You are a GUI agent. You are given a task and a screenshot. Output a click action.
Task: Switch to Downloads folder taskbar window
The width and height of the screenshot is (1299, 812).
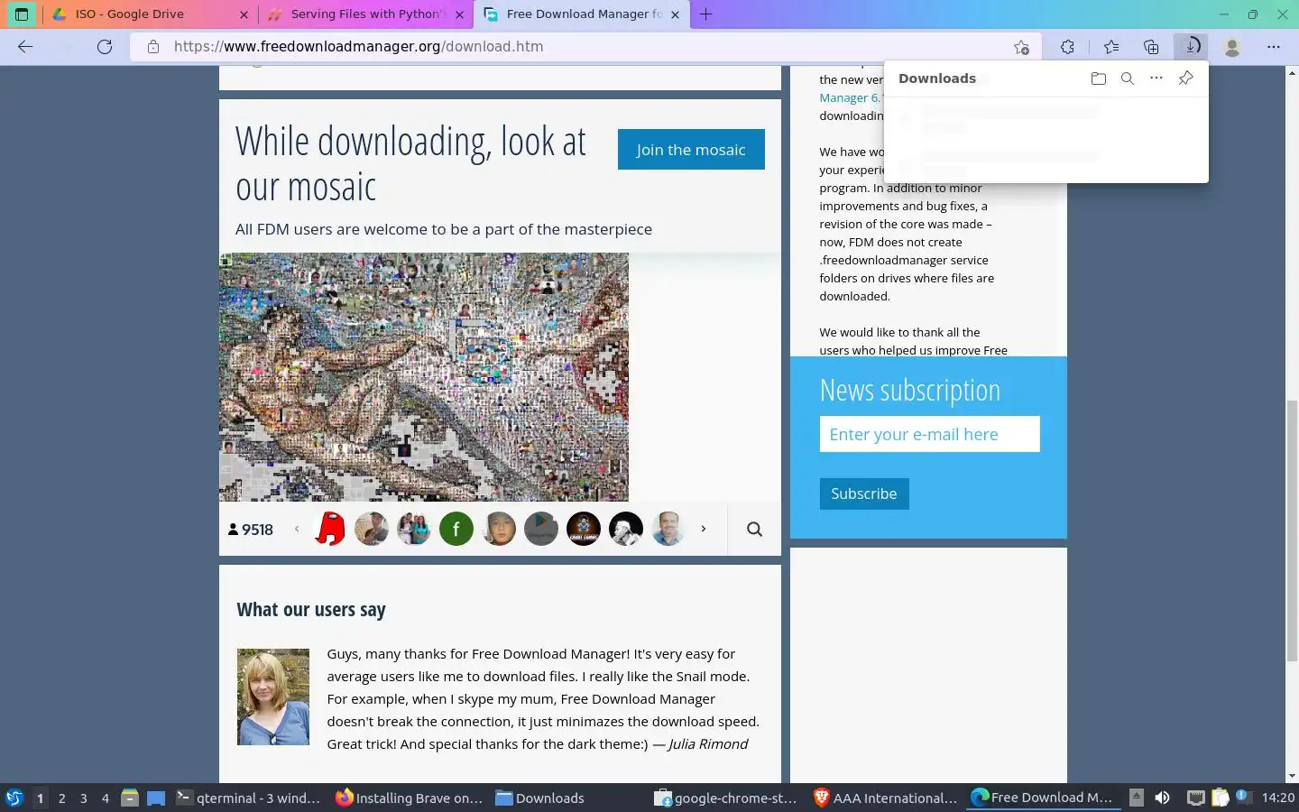[x=540, y=798]
